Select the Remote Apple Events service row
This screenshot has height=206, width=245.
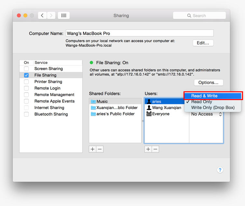tap(51, 101)
